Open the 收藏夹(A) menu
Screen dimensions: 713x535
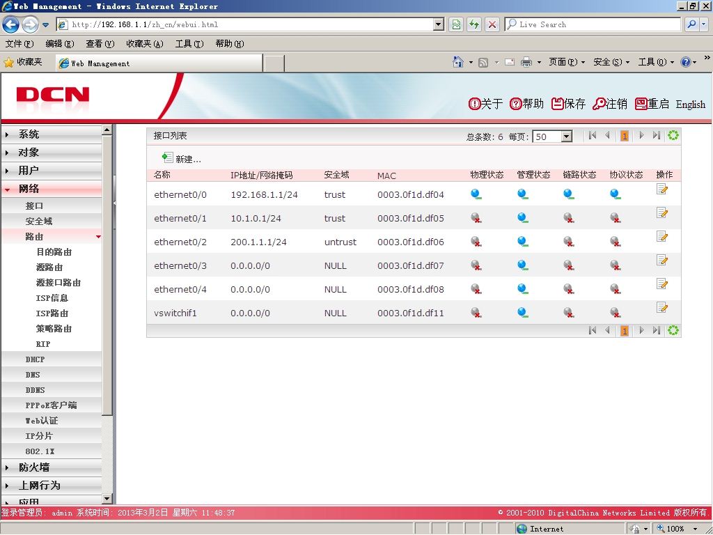click(145, 44)
